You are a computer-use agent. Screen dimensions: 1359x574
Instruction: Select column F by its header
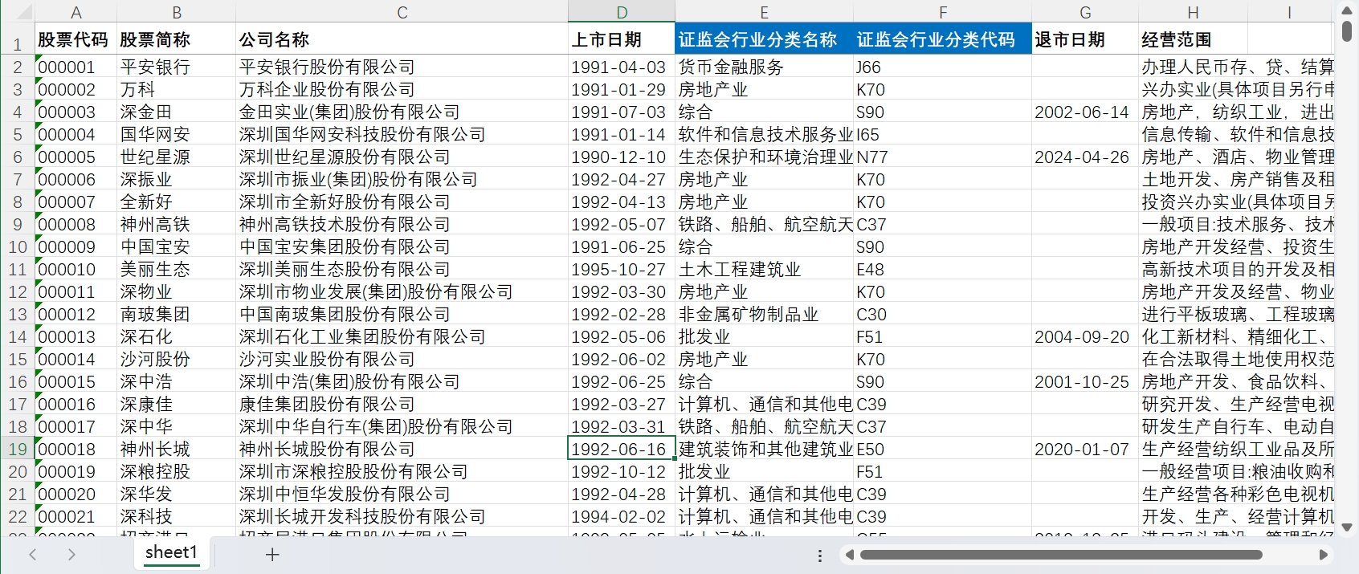tap(943, 12)
